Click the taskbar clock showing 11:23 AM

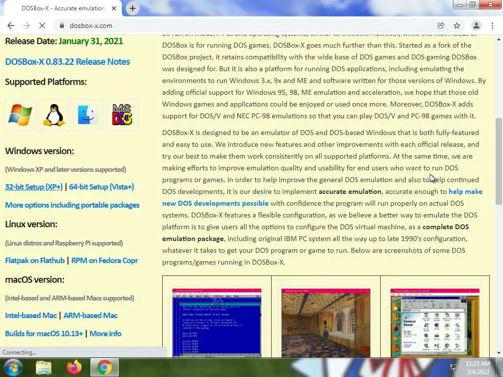478,368
